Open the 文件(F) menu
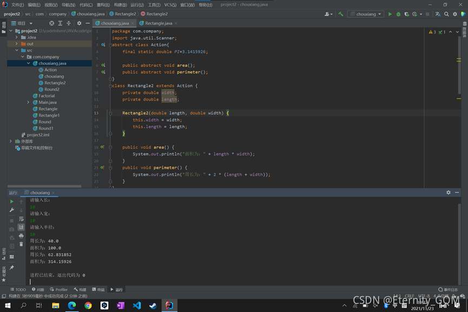The height and width of the screenshot is (312, 468). point(18,5)
